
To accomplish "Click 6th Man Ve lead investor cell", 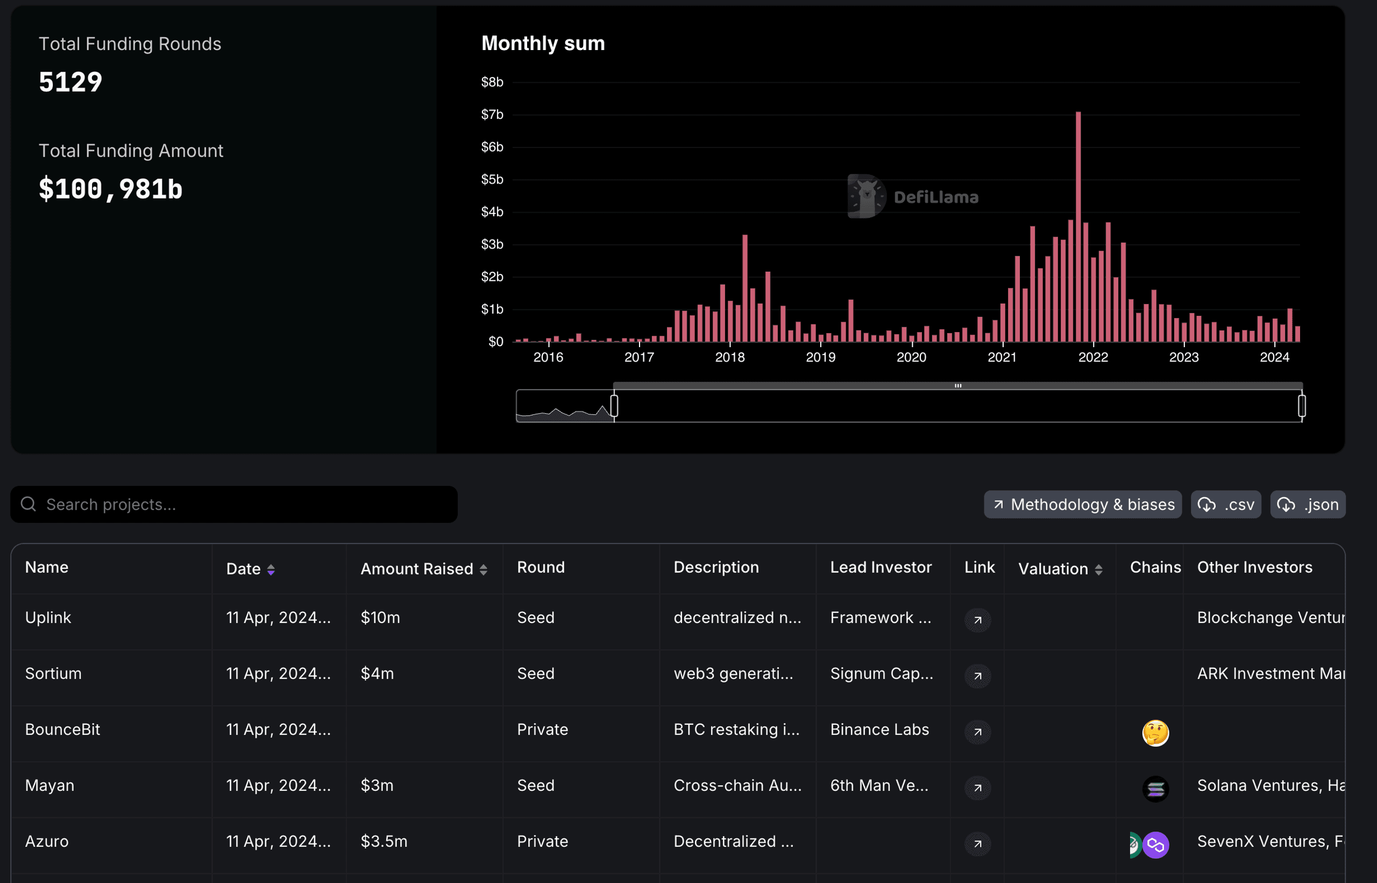I will pyautogui.click(x=879, y=786).
